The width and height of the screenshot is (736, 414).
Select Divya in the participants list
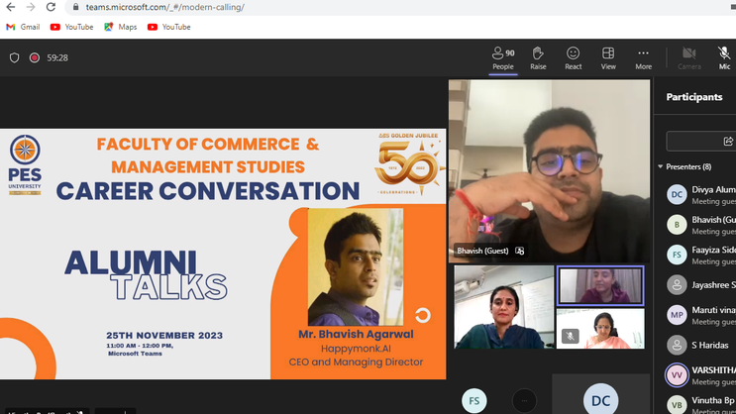click(x=701, y=194)
